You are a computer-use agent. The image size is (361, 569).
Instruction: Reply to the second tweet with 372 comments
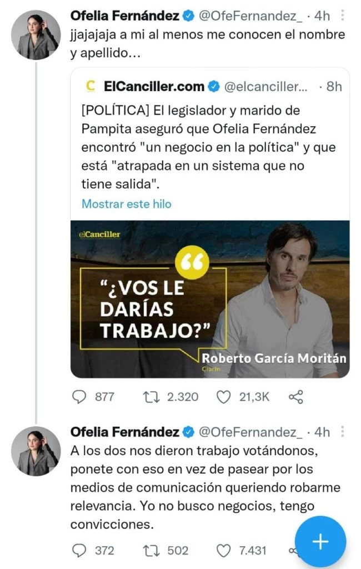point(80,550)
